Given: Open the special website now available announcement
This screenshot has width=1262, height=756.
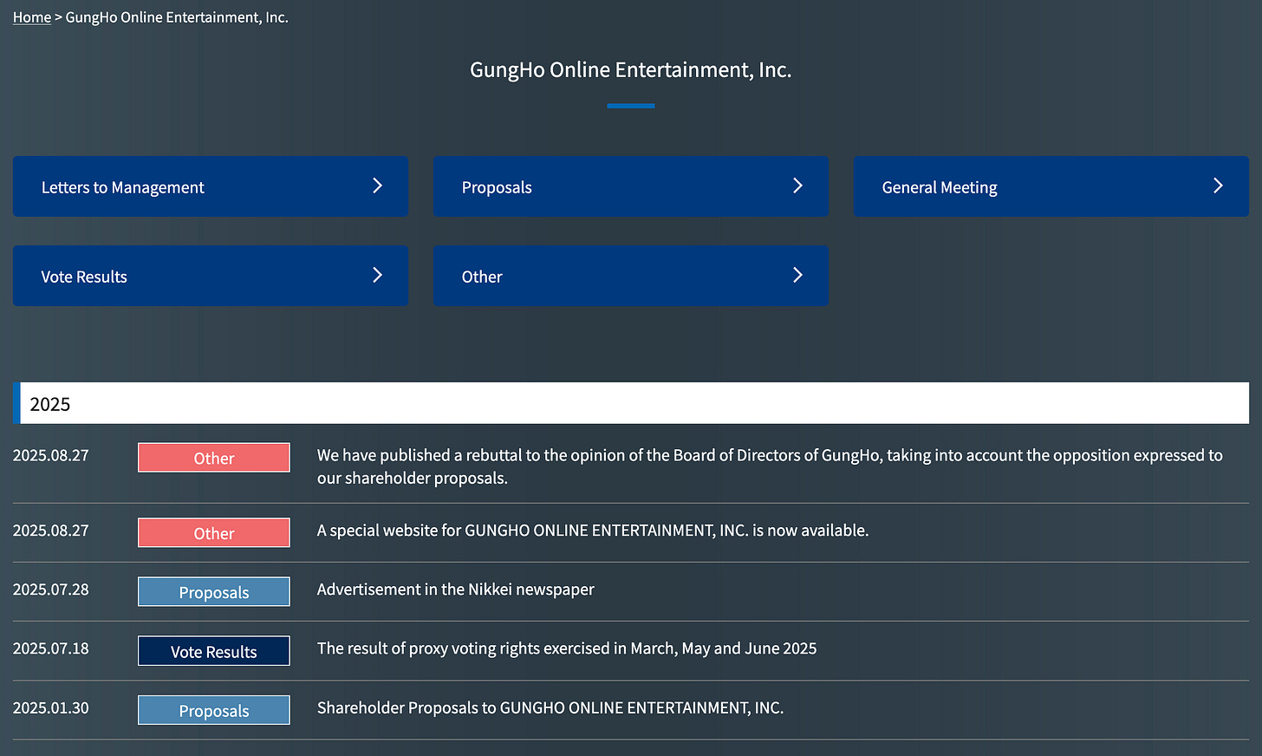Looking at the screenshot, I should click(593, 531).
